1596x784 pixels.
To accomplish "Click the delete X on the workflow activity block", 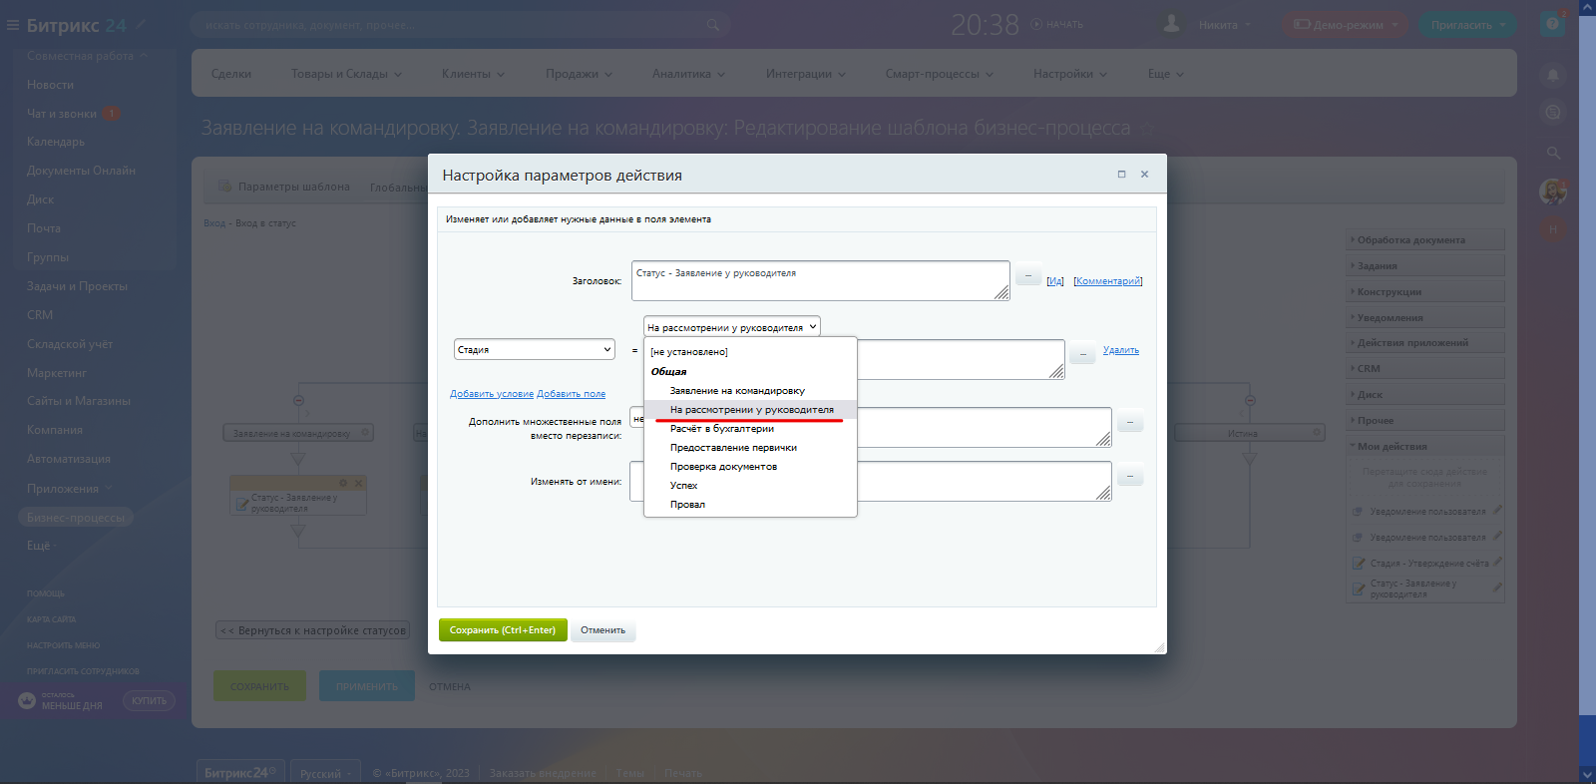I will pos(358,483).
